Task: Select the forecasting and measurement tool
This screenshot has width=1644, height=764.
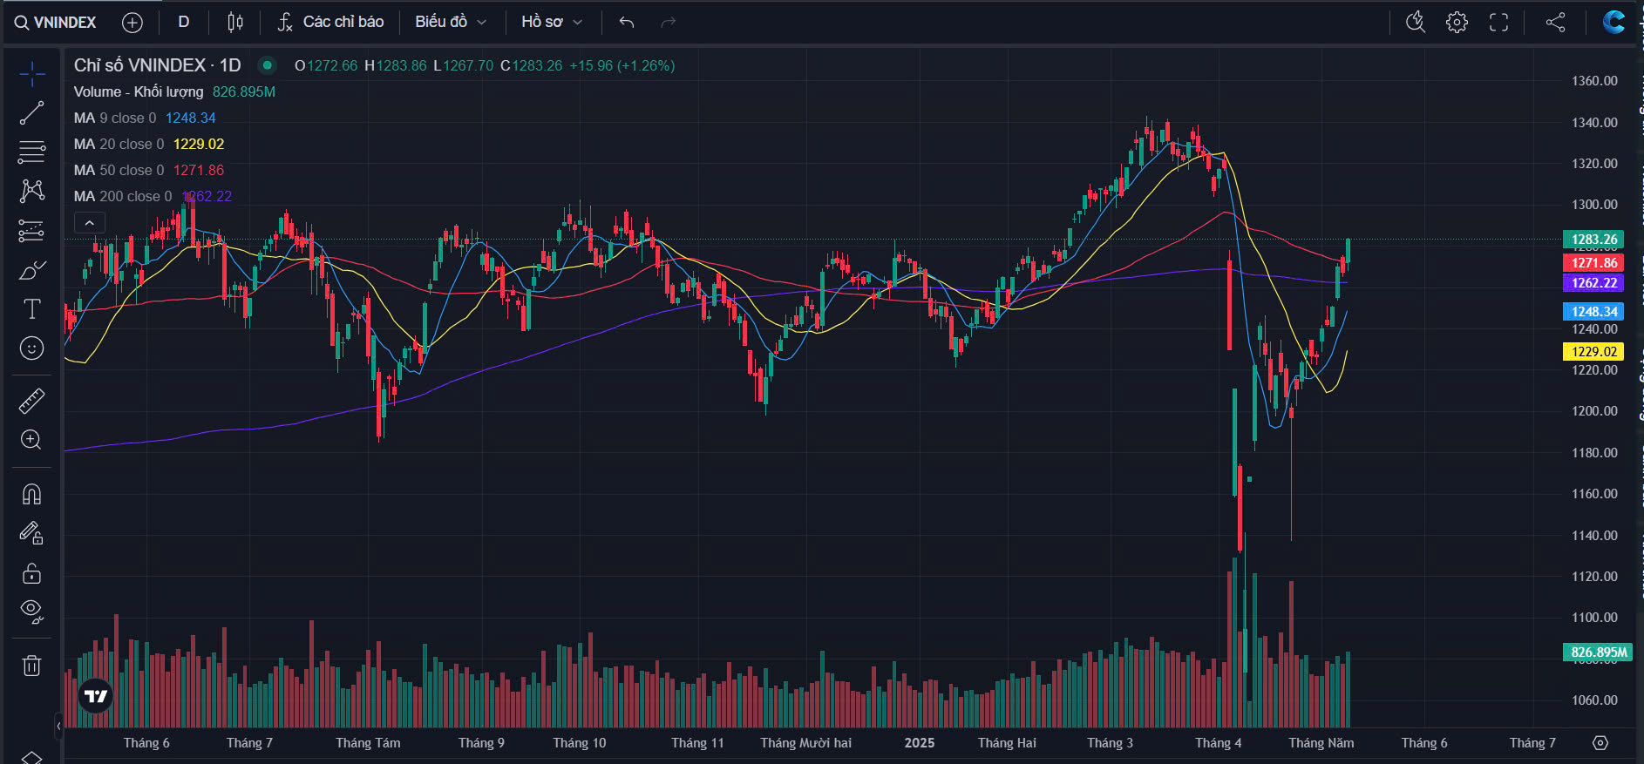Action: tap(32, 231)
